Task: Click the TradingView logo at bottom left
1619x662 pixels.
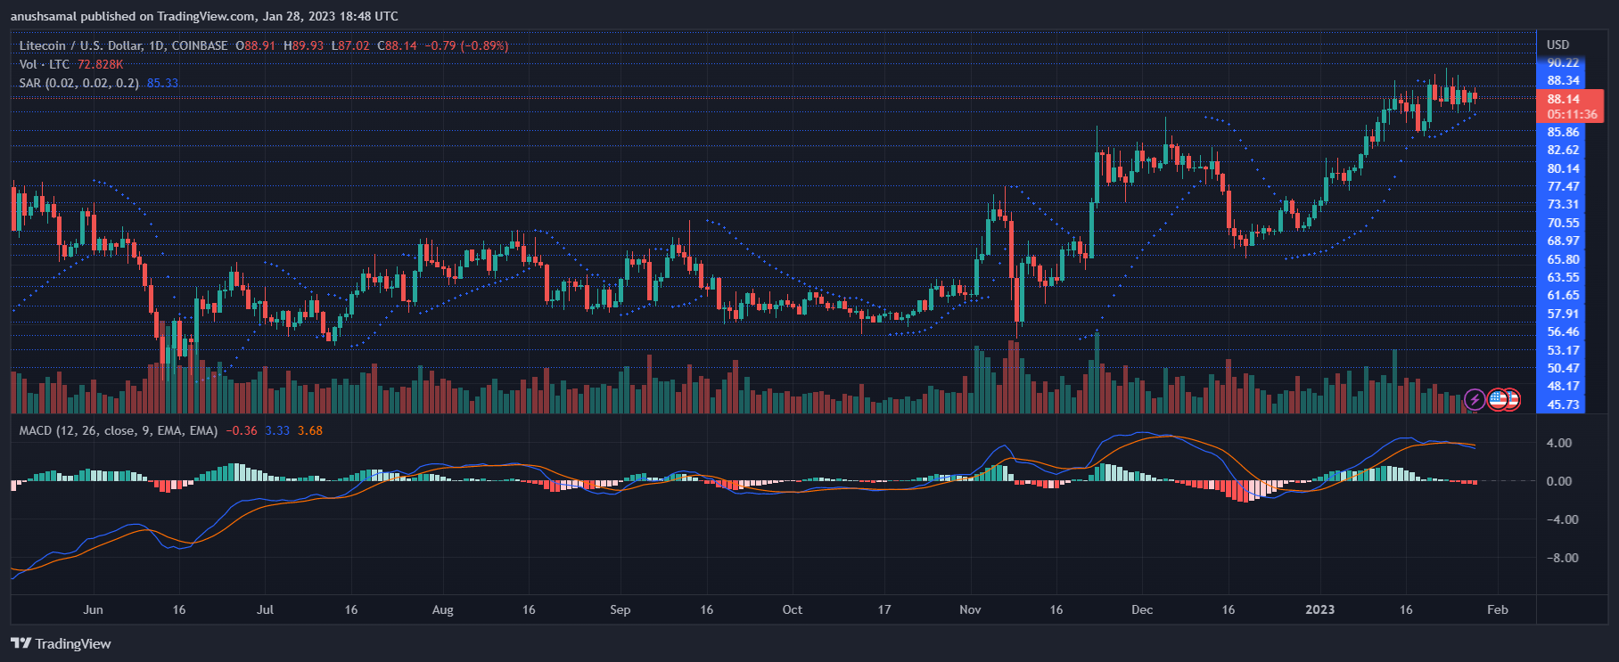Action: [x=61, y=643]
